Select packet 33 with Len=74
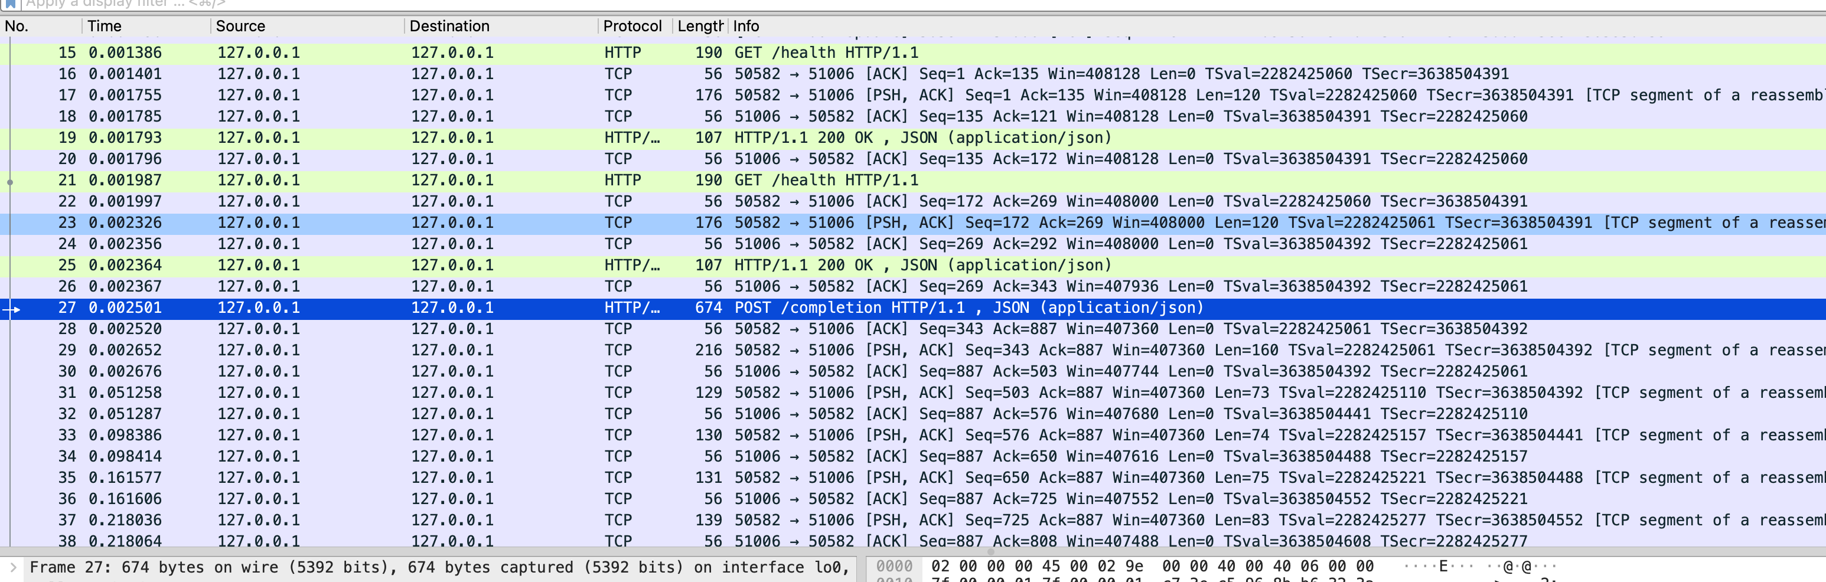 (913, 436)
